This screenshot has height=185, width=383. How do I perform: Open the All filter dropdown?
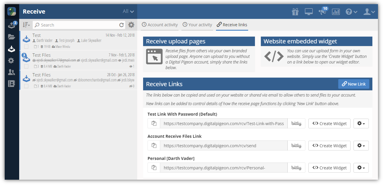pyautogui.click(x=128, y=12)
